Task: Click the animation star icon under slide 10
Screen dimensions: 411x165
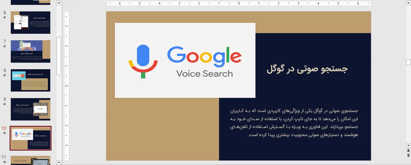Action: [x=4, y=133]
